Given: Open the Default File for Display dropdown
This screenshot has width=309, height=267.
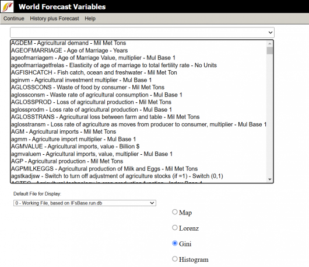Looking at the screenshot, I should [x=85, y=203].
